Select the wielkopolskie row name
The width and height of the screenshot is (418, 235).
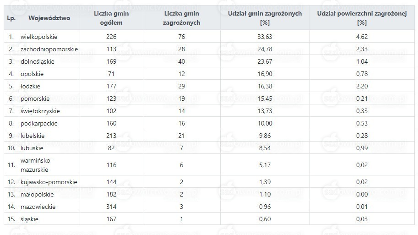(x=39, y=37)
